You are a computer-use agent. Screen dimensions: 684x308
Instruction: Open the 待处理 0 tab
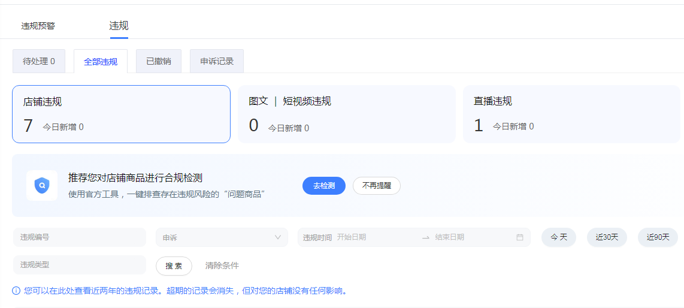click(39, 61)
